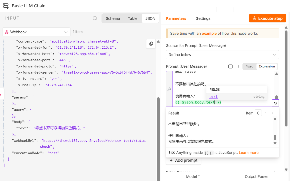This screenshot has height=181, width=290.
Task: Place cursor in the $json.body.text expression
Action: (x=198, y=102)
